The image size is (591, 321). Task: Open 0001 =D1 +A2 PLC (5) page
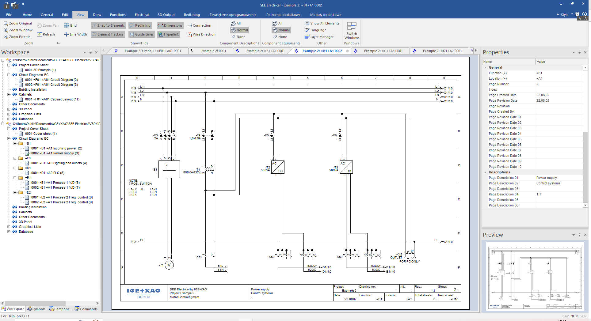coord(48,173)
